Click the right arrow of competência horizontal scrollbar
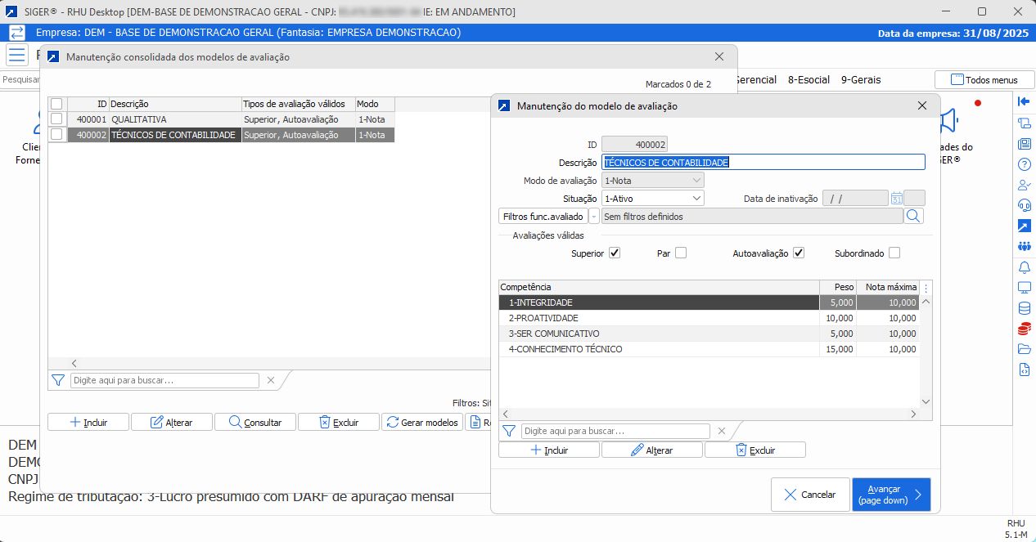This screenshot has width=1036, height=542. [x=914, y=414]
